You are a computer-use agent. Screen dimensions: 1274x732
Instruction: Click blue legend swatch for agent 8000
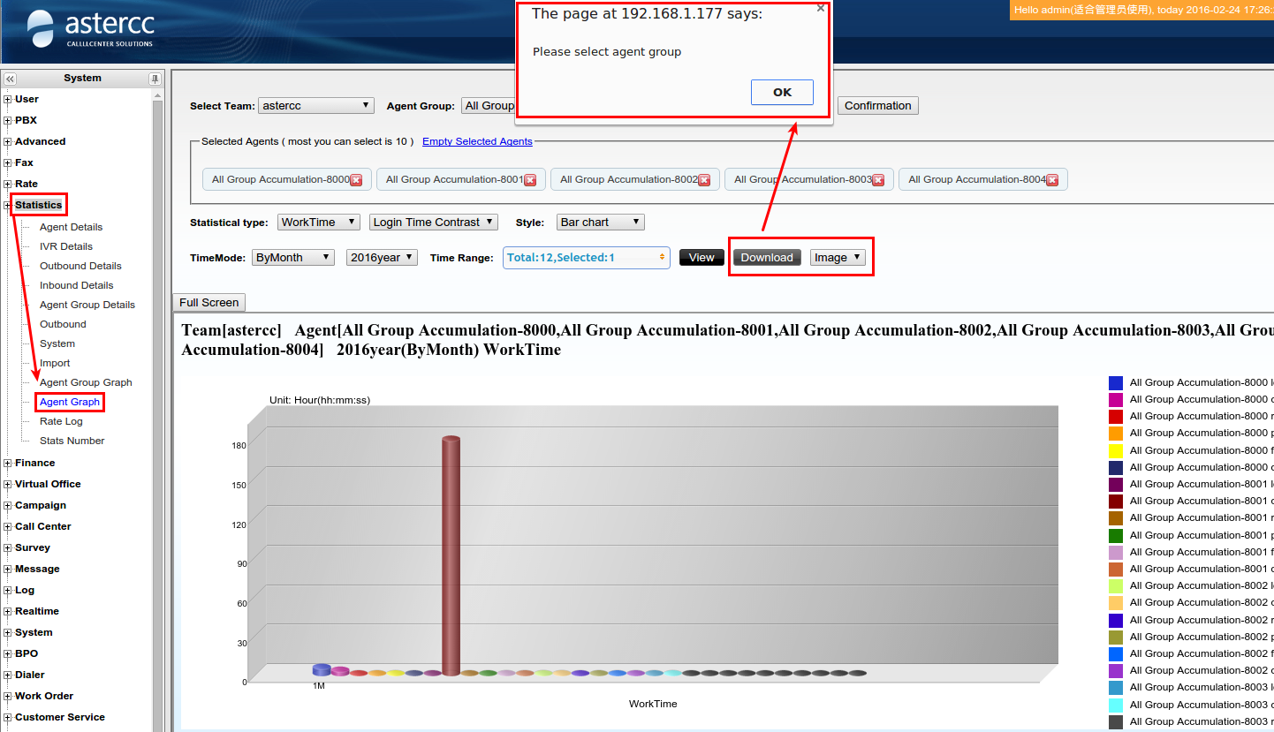[x=1115, y=382]
